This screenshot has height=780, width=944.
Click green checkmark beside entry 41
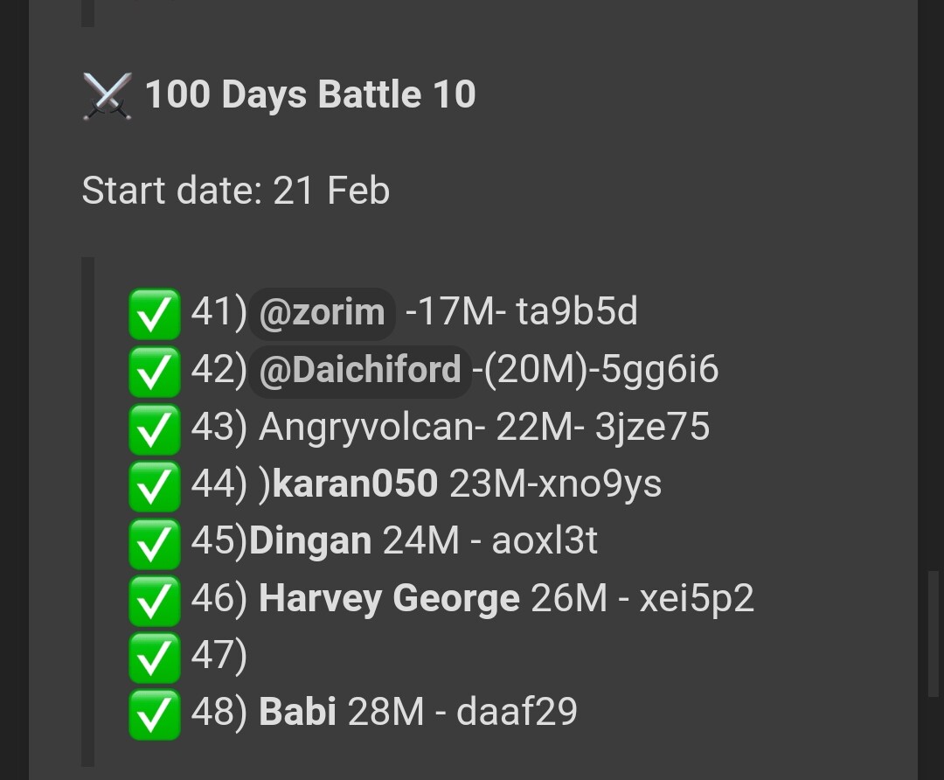(155, 314)
